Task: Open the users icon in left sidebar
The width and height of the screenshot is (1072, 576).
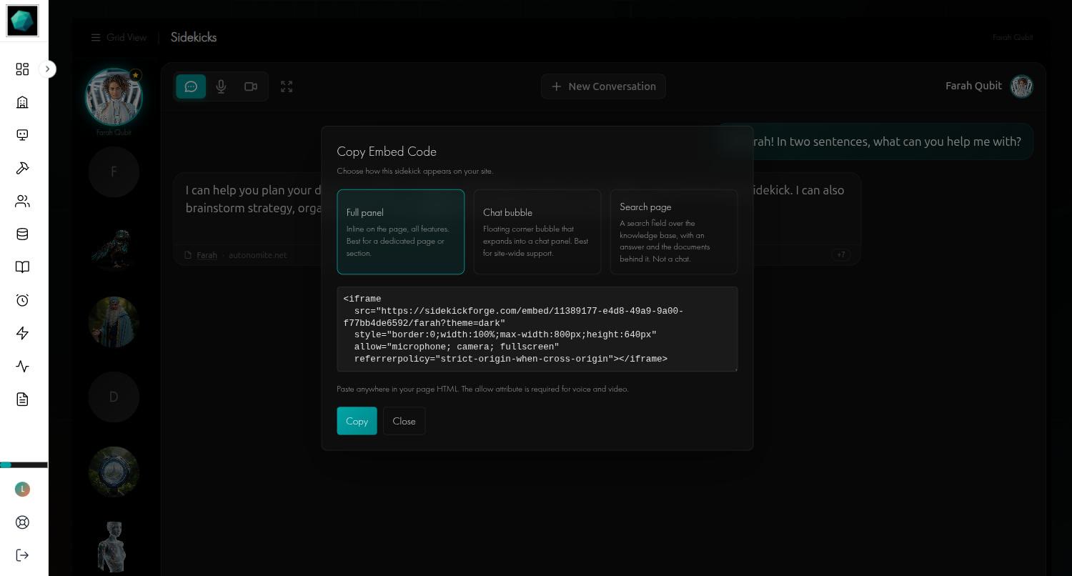Action: (x=22, y=202)
